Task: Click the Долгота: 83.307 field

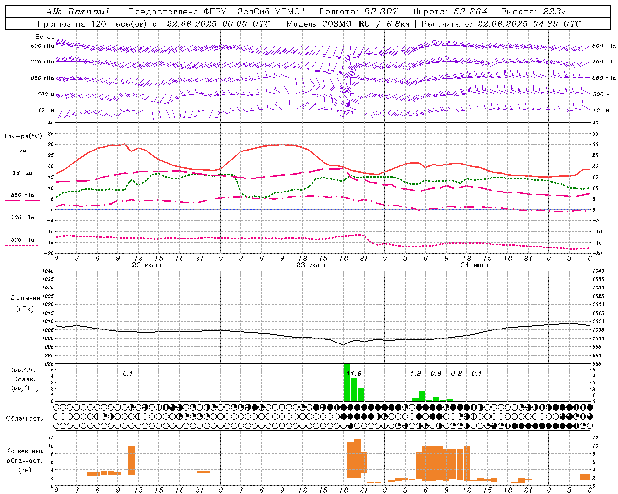Action: pyautogui.click(x=359, y=12)
